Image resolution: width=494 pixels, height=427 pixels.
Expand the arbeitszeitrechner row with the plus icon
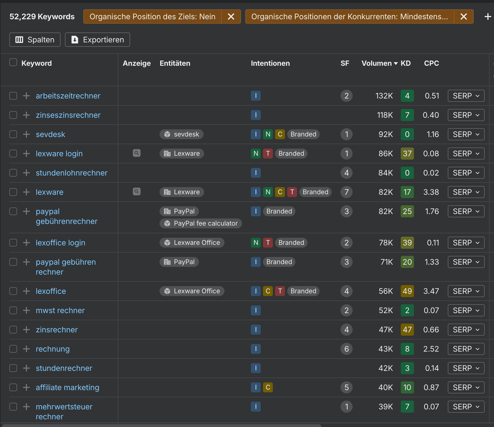(26, 96)
